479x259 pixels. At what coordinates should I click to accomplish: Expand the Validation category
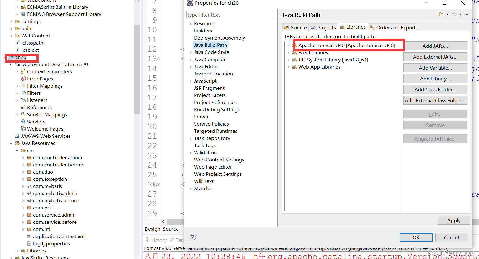(x=190, y=153)
